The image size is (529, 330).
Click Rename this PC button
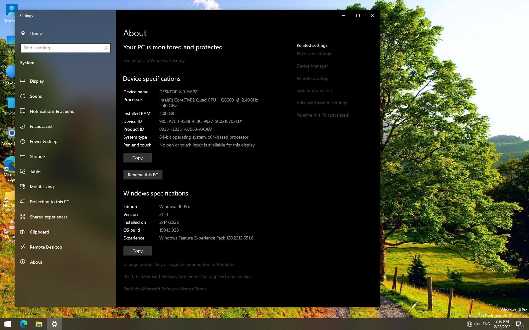143,175
